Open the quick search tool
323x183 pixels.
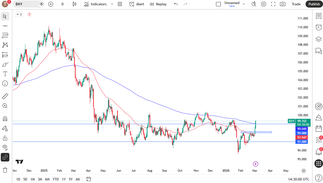point(254,4)
